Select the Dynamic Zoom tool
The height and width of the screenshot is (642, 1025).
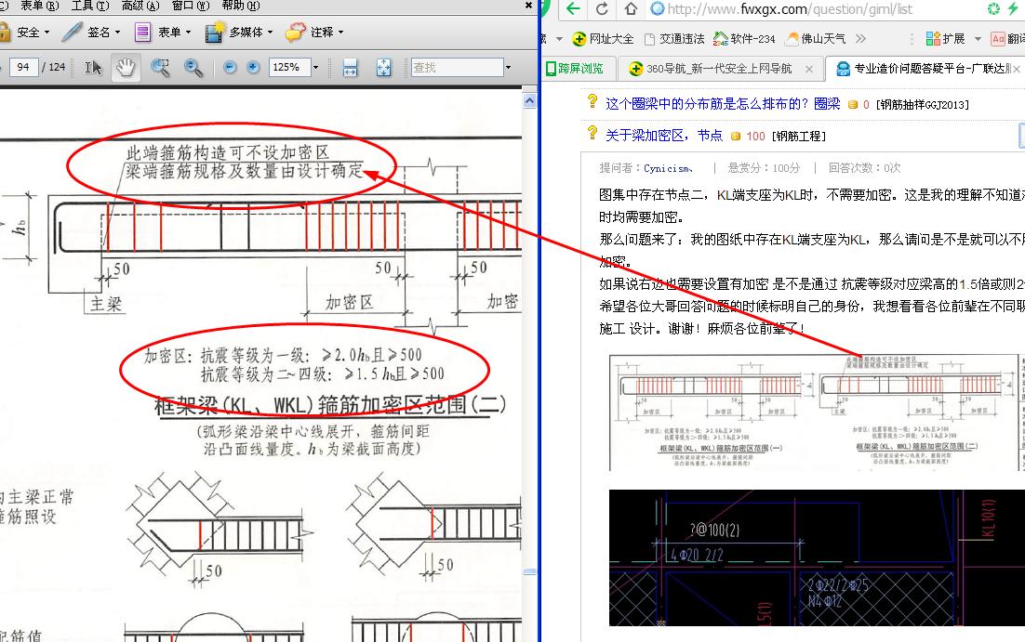point(193,67)
